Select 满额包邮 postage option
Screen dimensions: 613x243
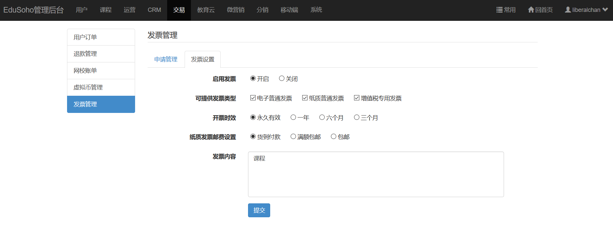click(x=293, y=136)
